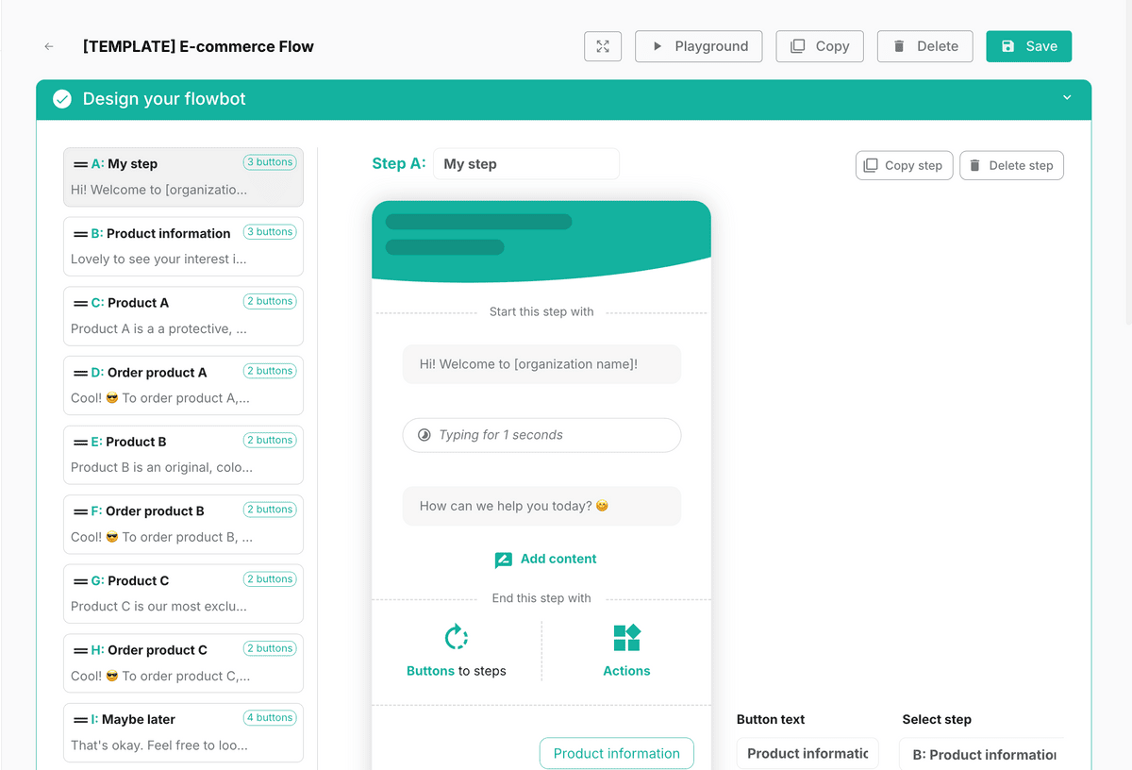Viewport: 1132px width, 770px height.
Task: Click the drag handle of step H
Action: click(x=81, y=650)
